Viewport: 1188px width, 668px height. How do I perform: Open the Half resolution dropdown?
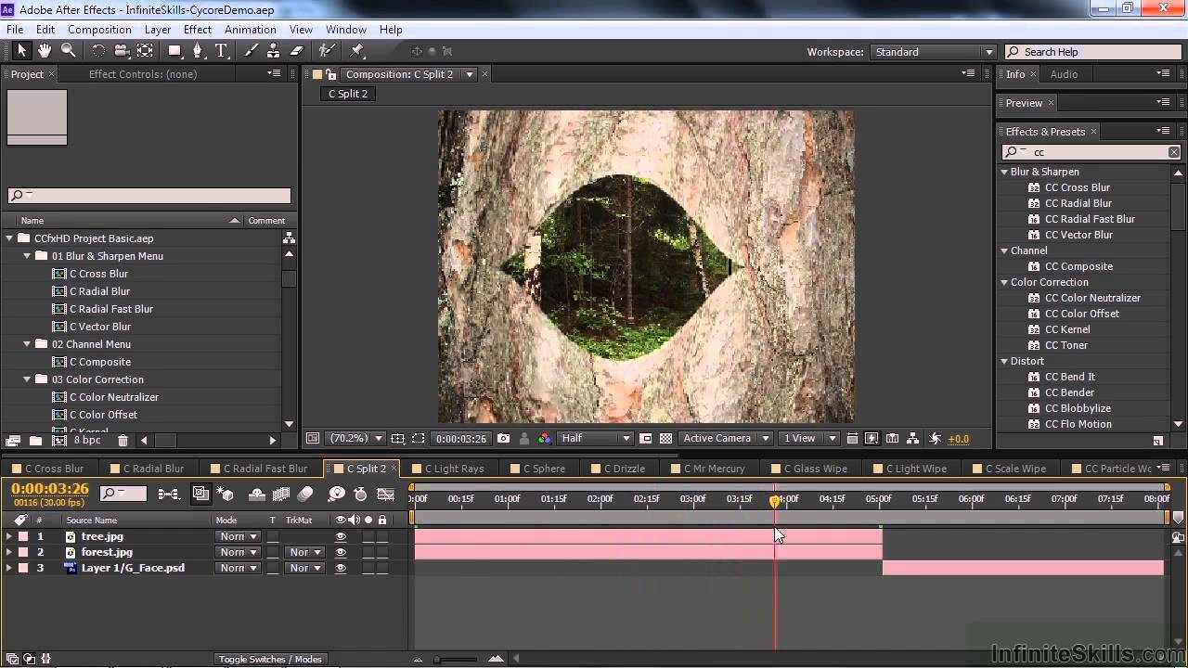point(596,439)
